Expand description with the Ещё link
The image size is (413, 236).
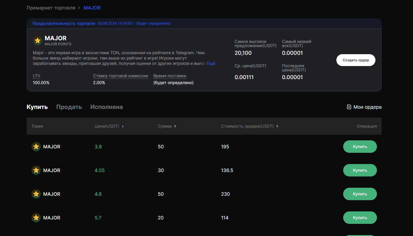coord(211,63)
